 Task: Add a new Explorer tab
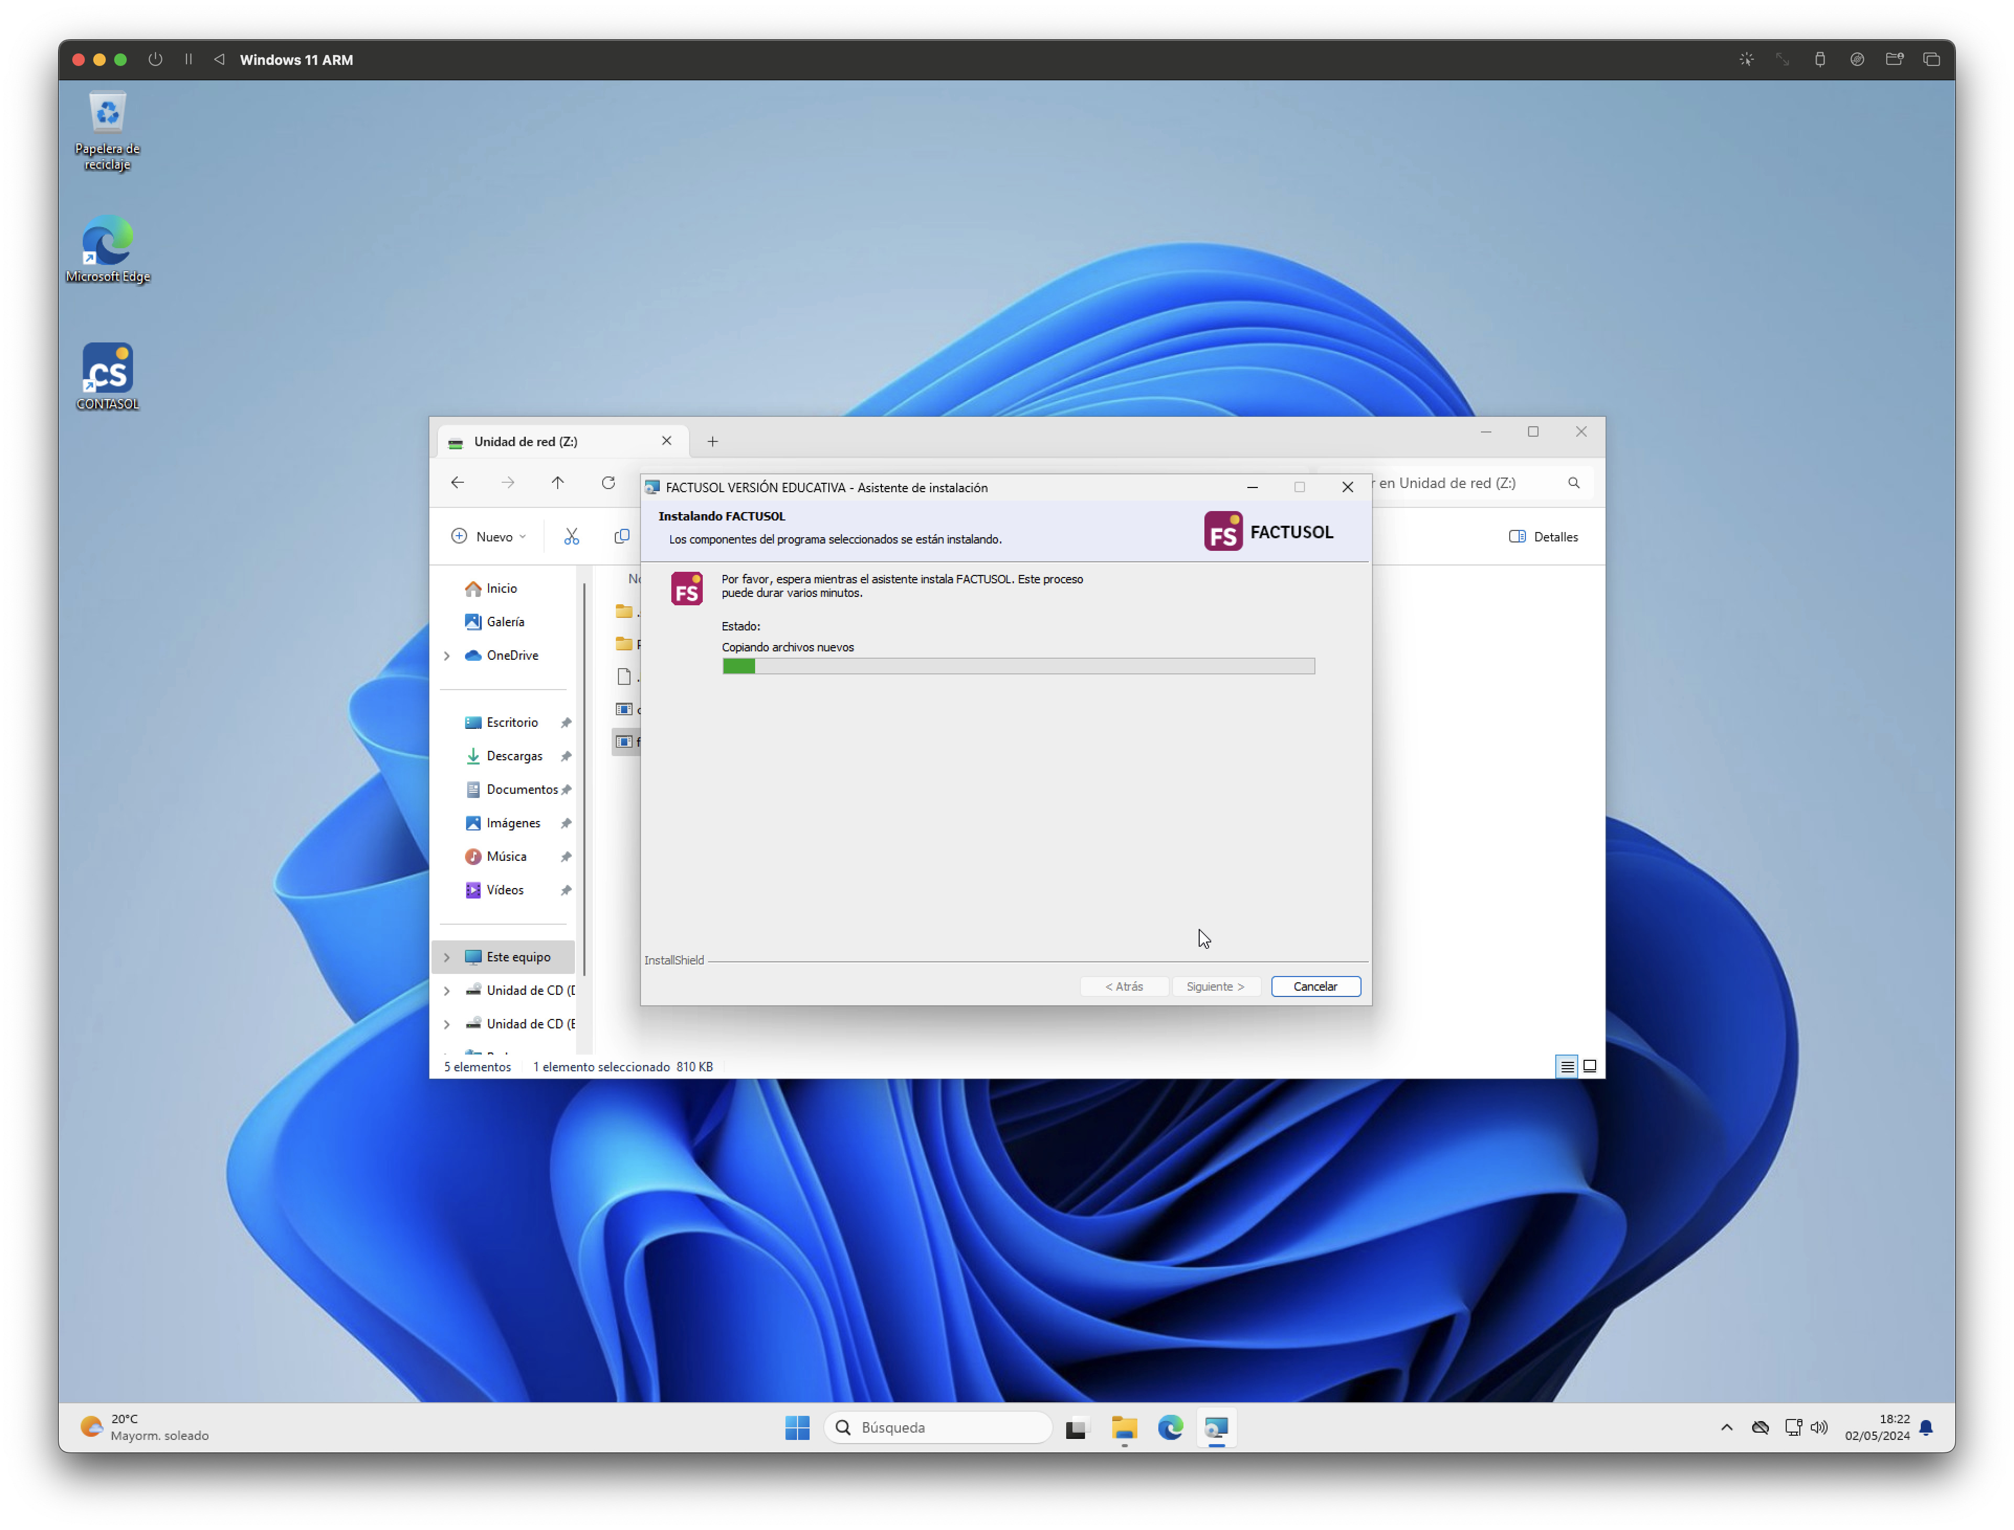[712, 442]
